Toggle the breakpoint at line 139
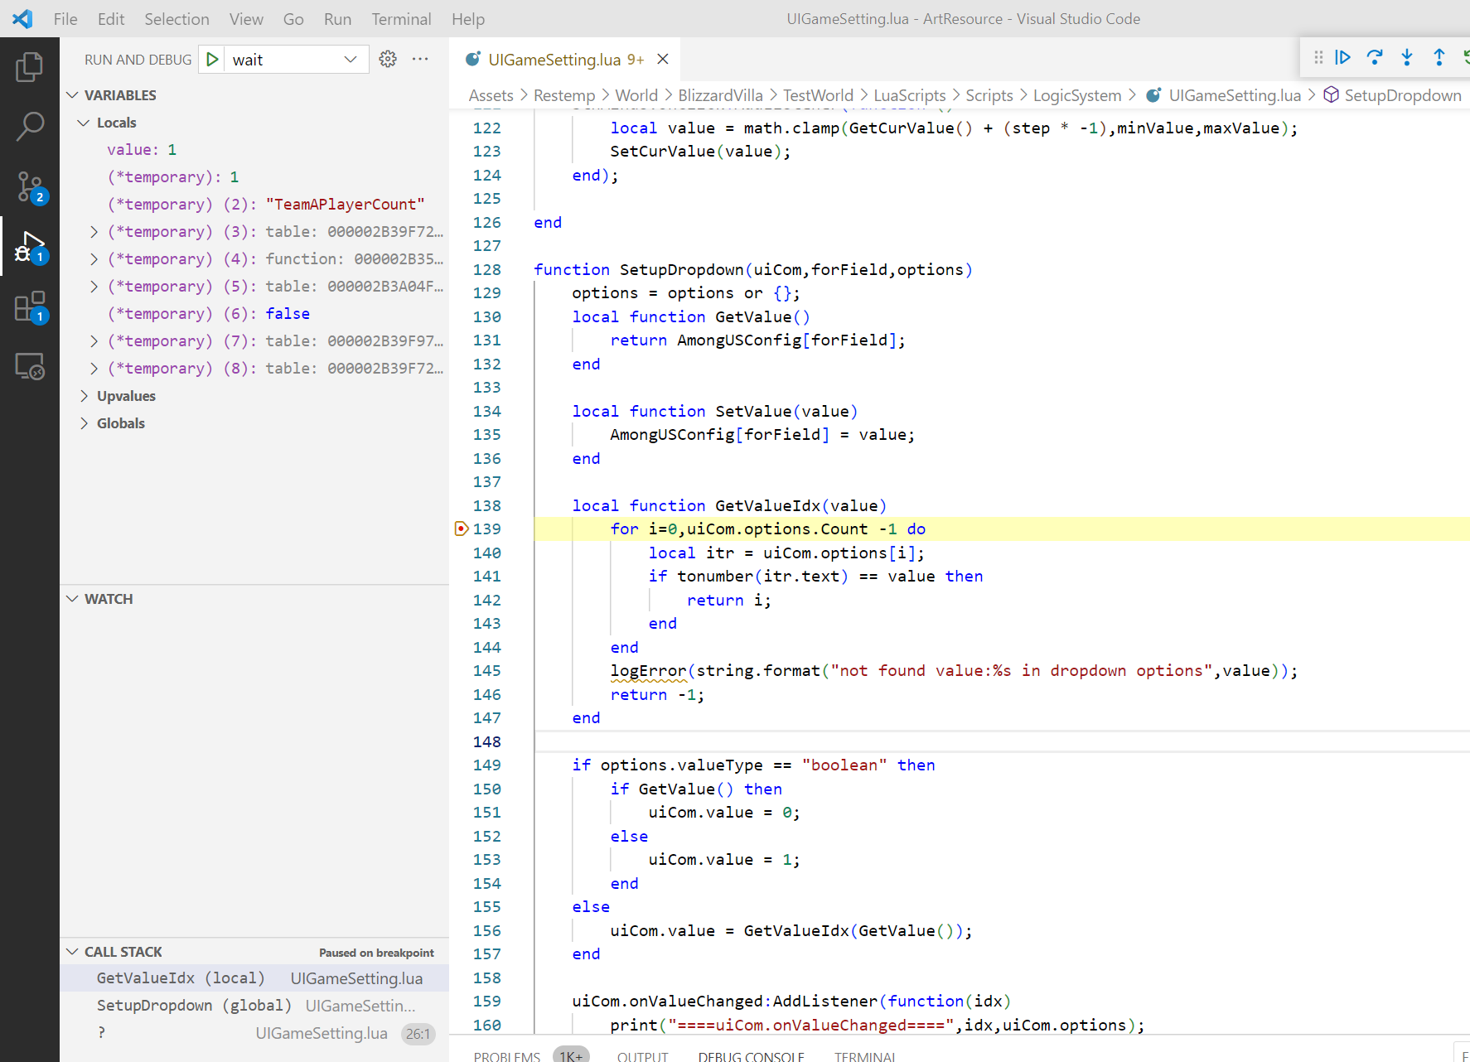1470x1062 pixels. pos(462,529)
